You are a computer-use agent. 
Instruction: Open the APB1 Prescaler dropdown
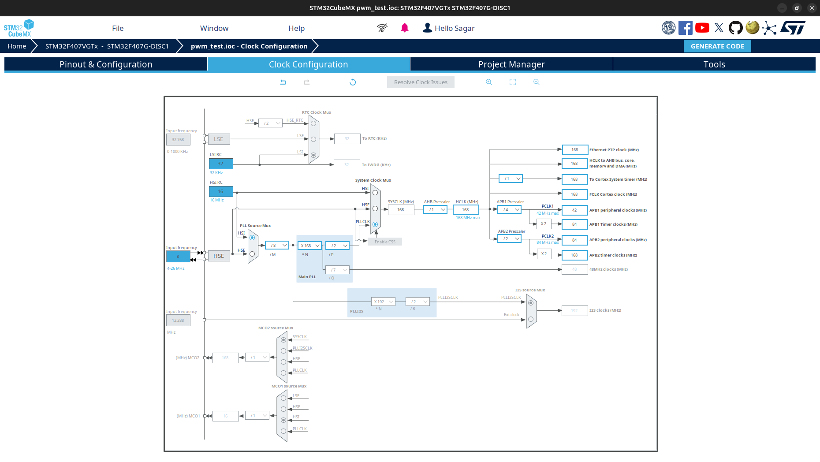[x=510, y=209]
